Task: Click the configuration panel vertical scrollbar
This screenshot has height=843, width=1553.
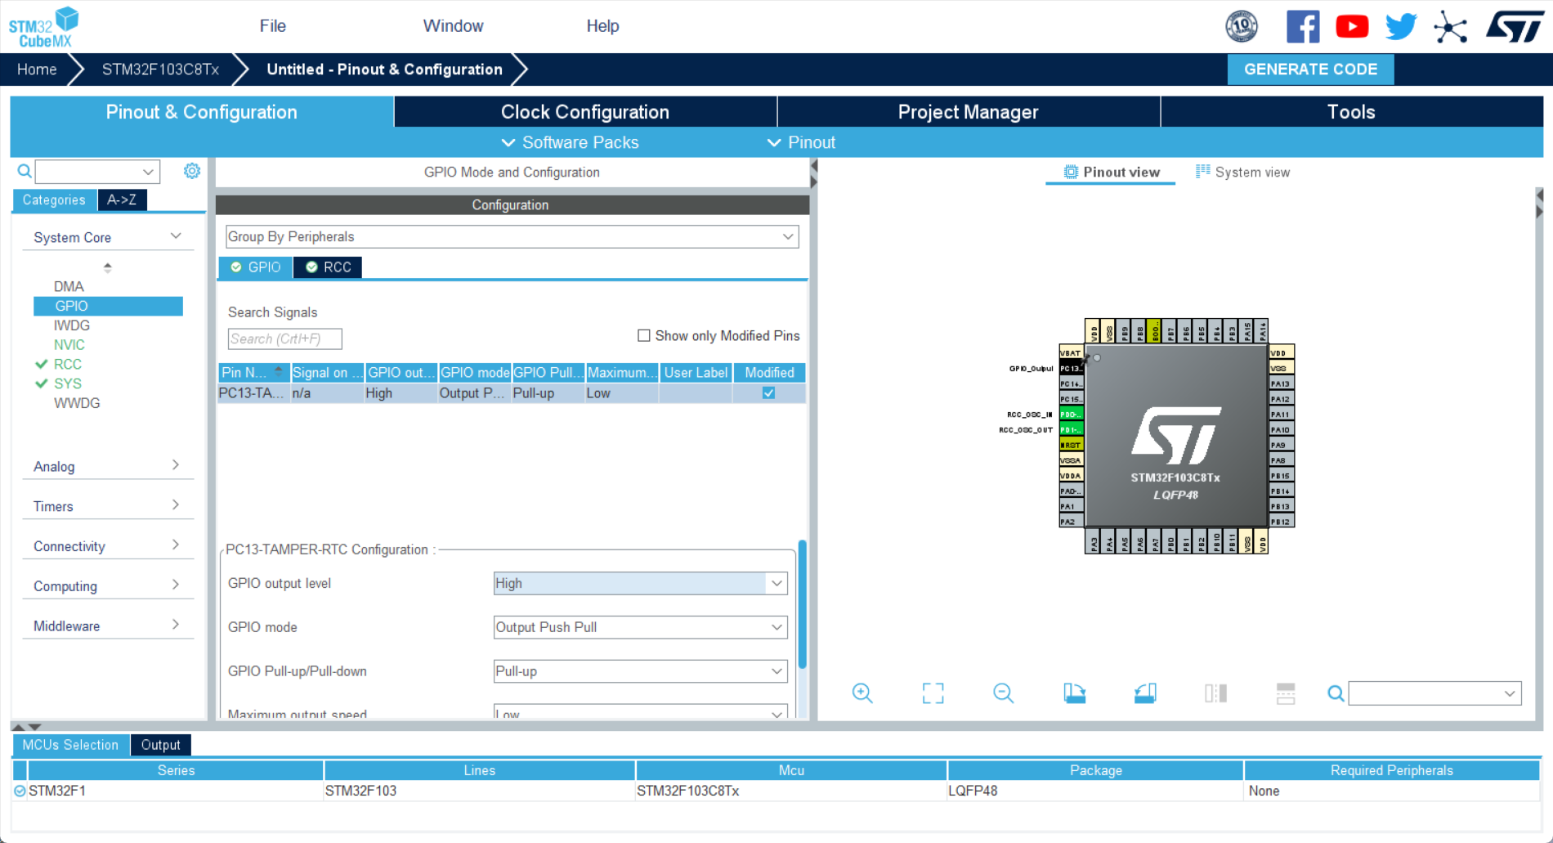Action: pyautogui.click(x=803, y=604)
